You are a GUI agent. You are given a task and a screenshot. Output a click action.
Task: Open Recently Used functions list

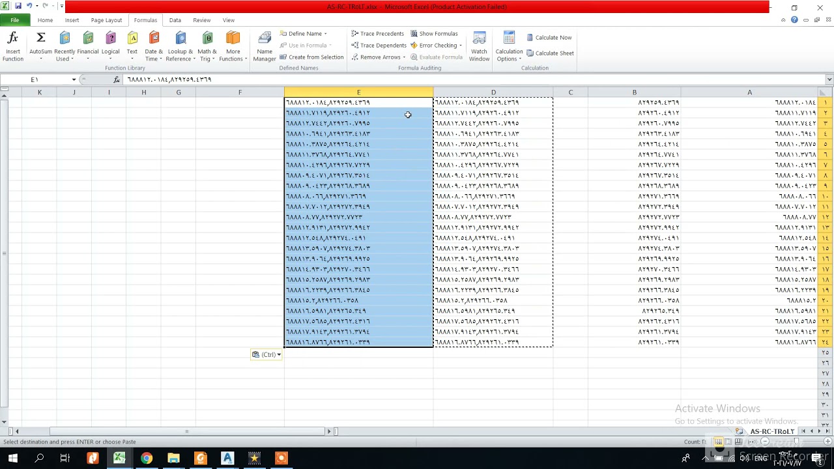pos(65,46)
